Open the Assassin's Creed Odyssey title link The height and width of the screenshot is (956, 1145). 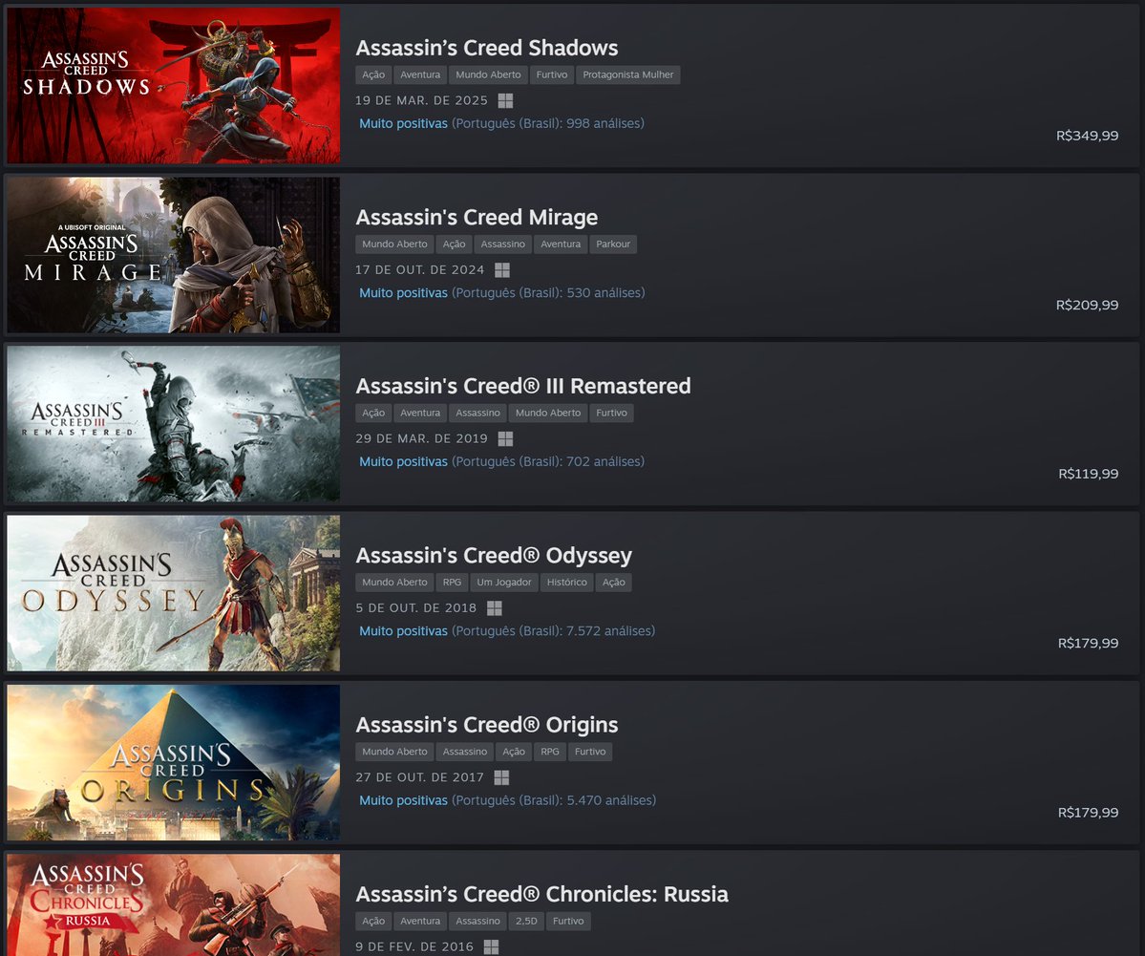(494, 556)
